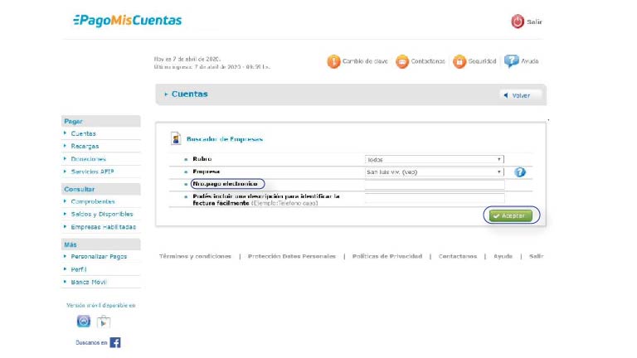Open the Google Play download icon

(104, 322)
